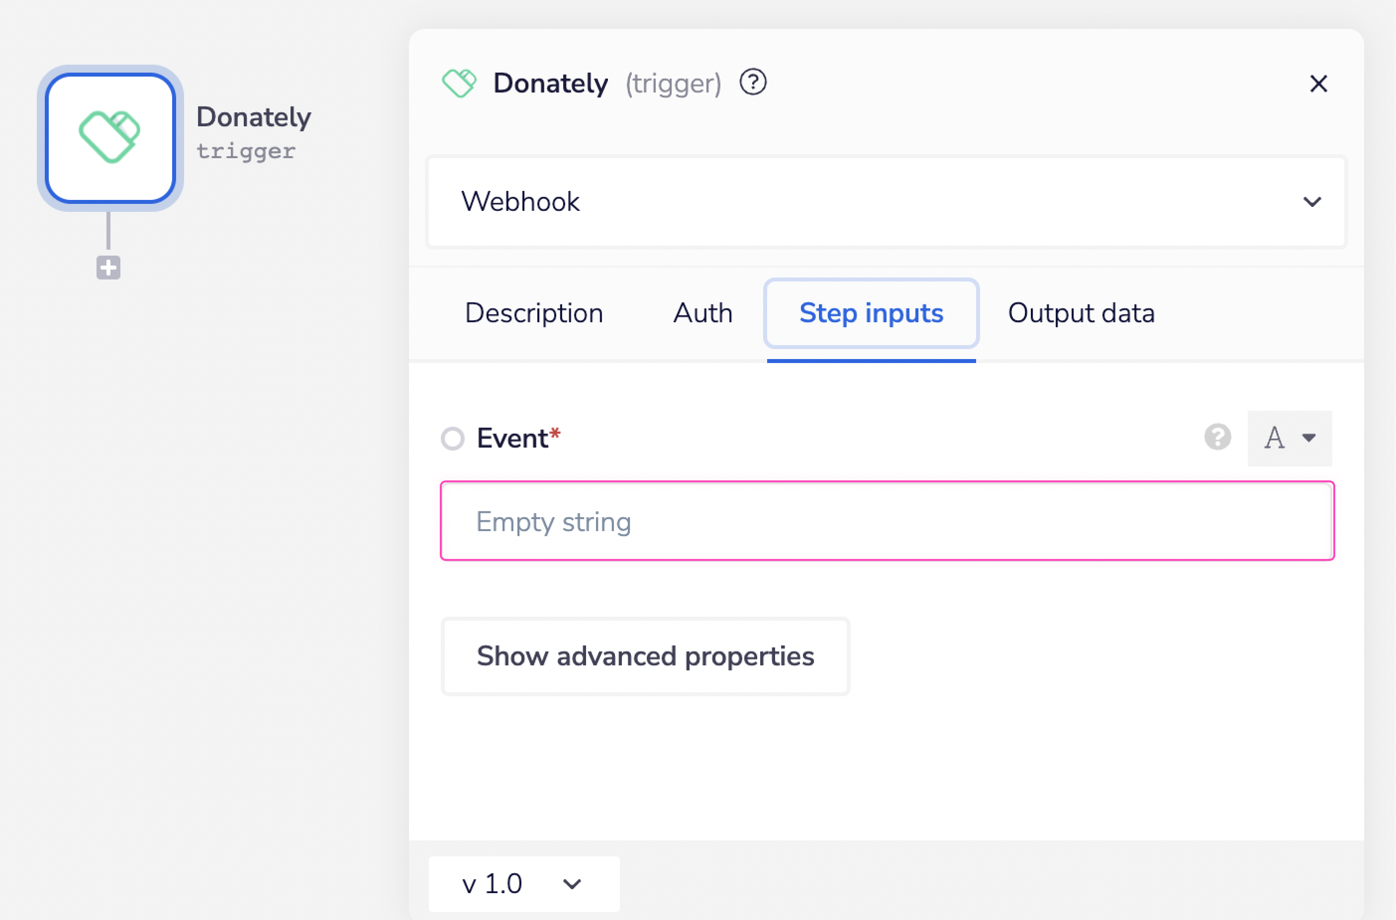Close the Donately trigger panel
The image size is (1396, 920).
pos(1318,84)
